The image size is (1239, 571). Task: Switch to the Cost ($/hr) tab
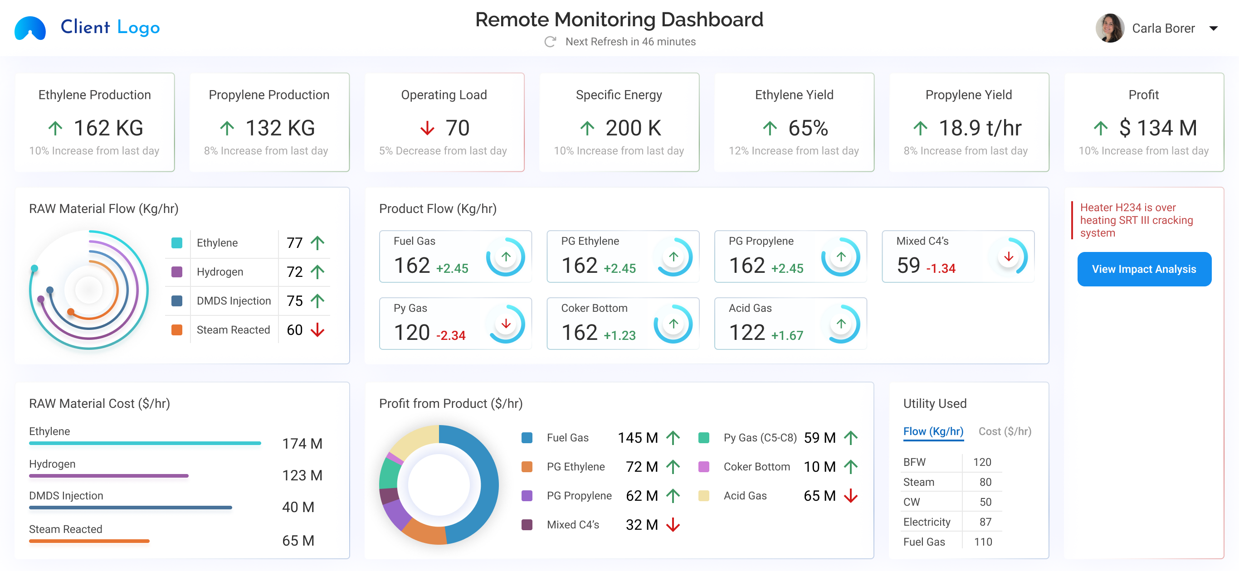pos(1006,431)
